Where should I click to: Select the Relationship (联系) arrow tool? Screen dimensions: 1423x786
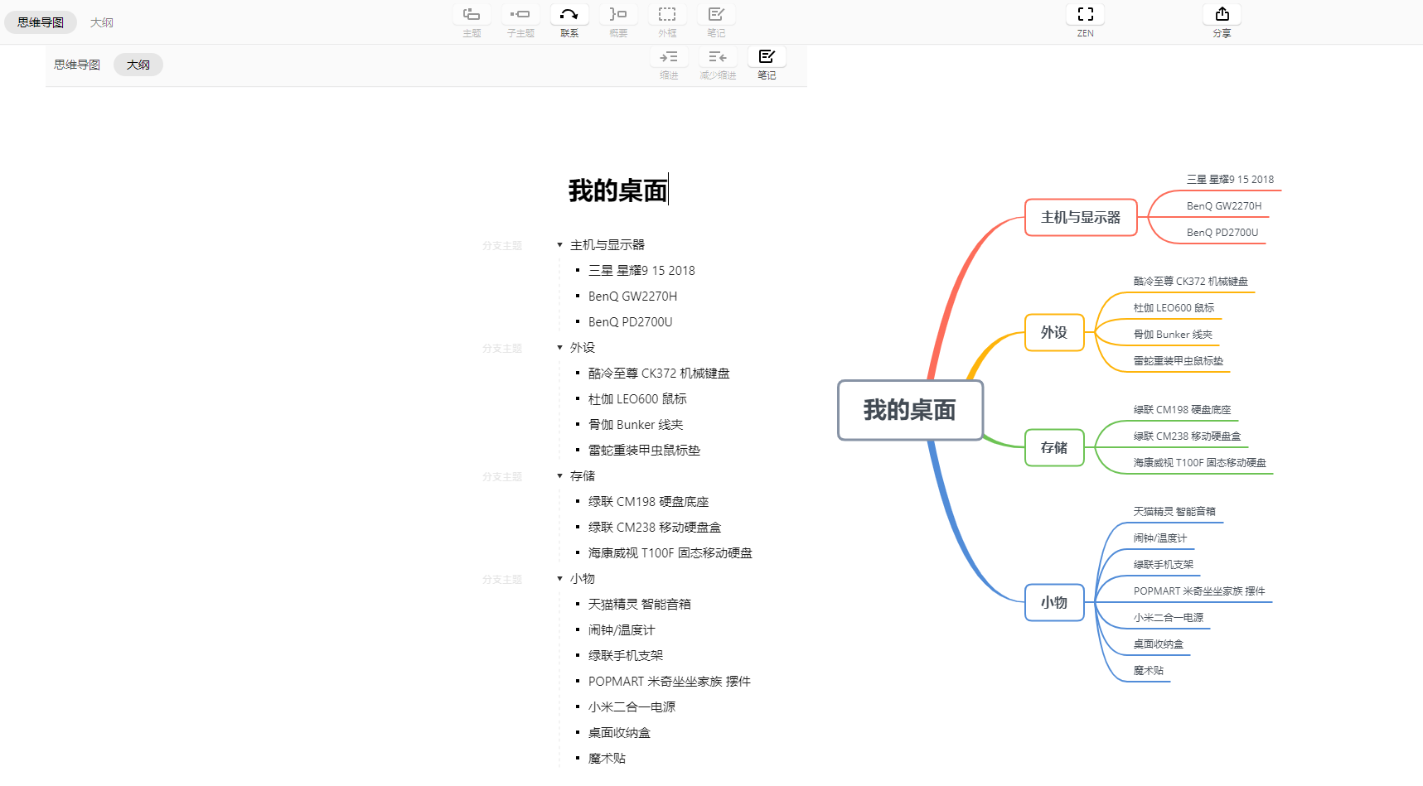569,15
